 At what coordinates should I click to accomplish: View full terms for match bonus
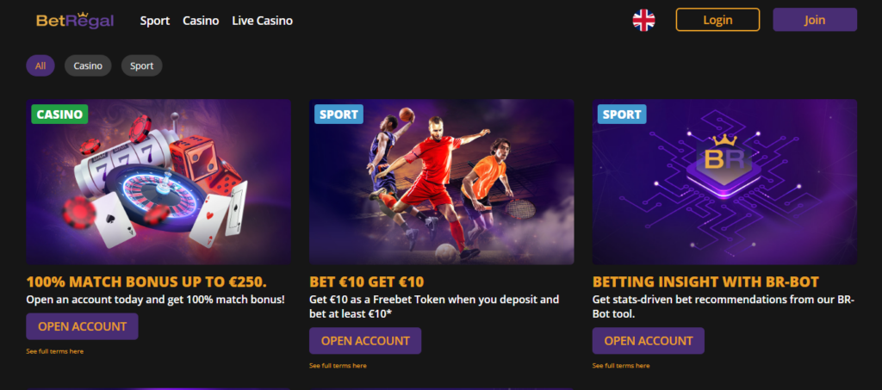(54, 351)
